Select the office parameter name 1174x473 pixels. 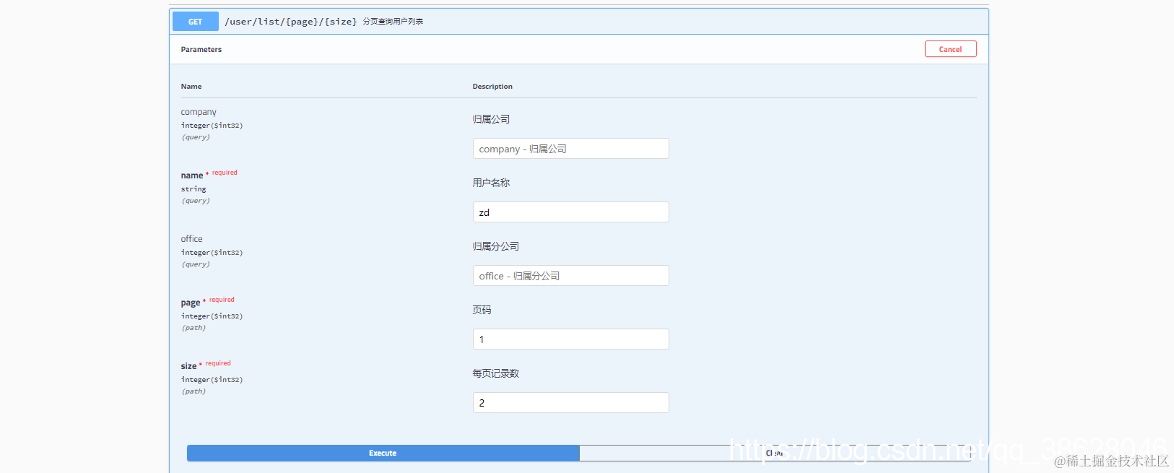click(x=191, y=239)
